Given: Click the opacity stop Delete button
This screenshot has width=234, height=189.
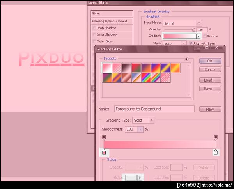Looking at the screenshot, I should click(x=204, y=168).
